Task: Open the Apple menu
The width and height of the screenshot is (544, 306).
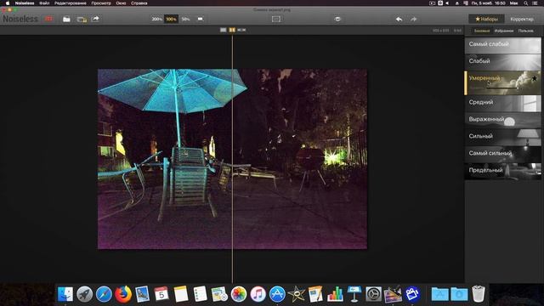Action: 8,3
